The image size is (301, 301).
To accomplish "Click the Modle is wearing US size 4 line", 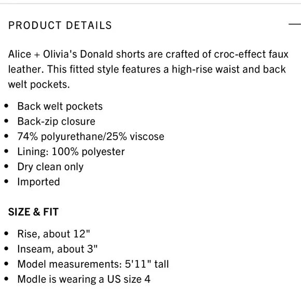I will click(x=84, y=279).
